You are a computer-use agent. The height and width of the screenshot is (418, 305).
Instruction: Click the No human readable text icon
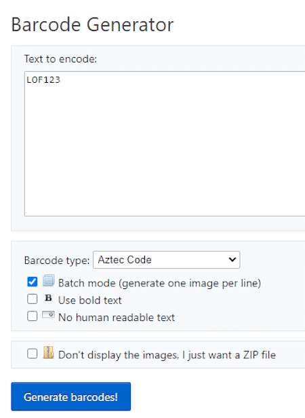tap(48, 315)
